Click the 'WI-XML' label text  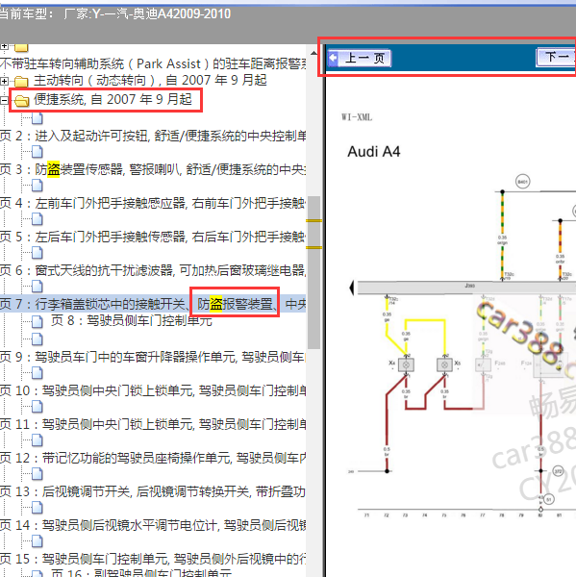tap(357, 117)
